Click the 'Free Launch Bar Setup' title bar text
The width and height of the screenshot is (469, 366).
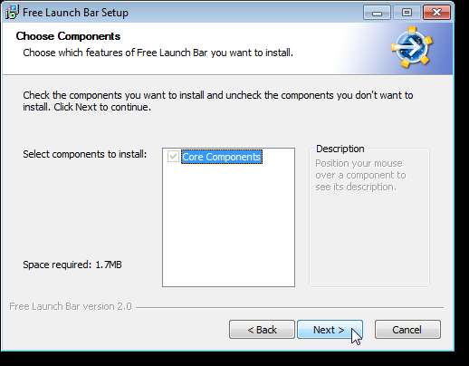[x=75, y=13]
